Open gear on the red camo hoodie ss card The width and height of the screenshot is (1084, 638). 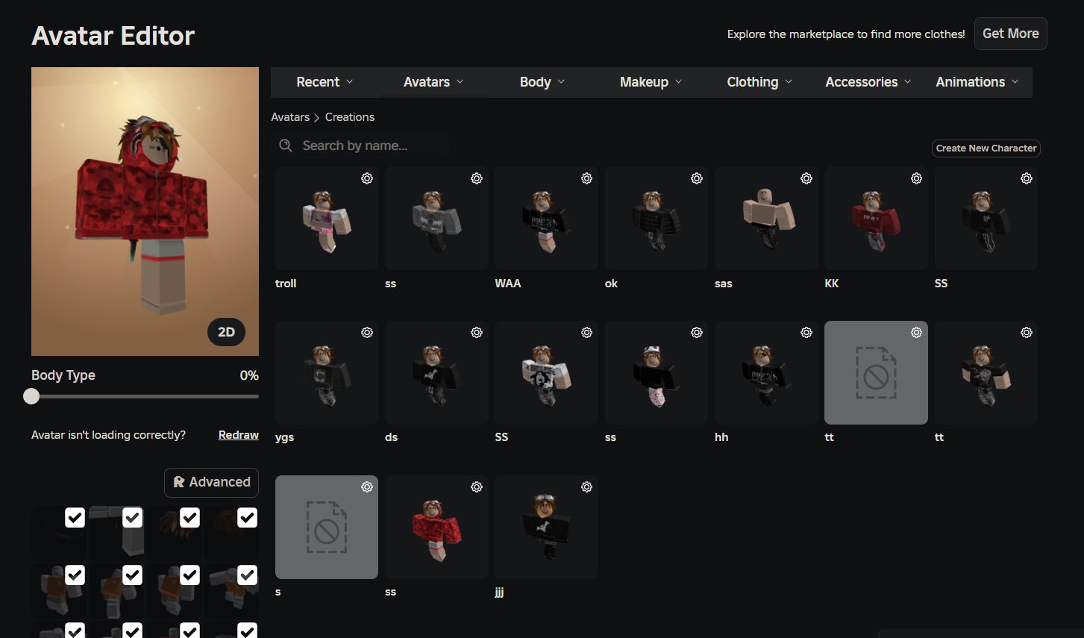pyautogui.click(x=477, y=487)
